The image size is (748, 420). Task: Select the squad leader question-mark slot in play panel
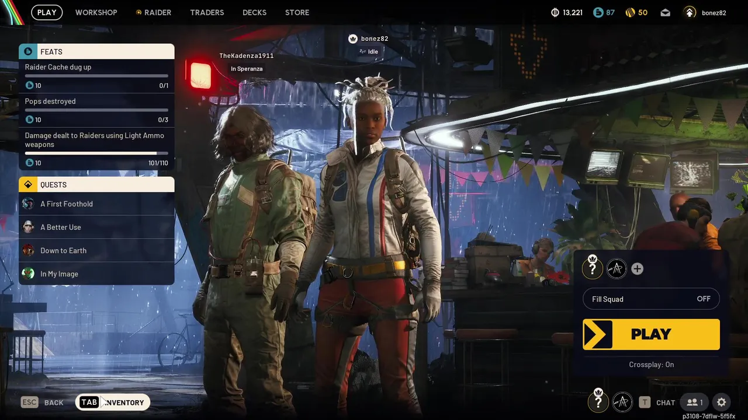click(593, 268)
